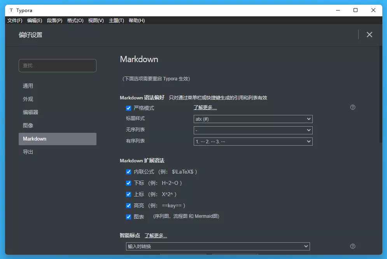Image resolution: width=387 pixels, height=259 pixels.
Task: Open the 主题 menu in menu bar
Action: point(116,20)
